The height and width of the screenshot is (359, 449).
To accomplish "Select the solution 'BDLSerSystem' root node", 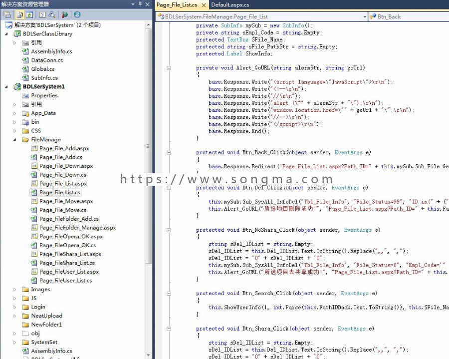I will (x=57, y=25).
